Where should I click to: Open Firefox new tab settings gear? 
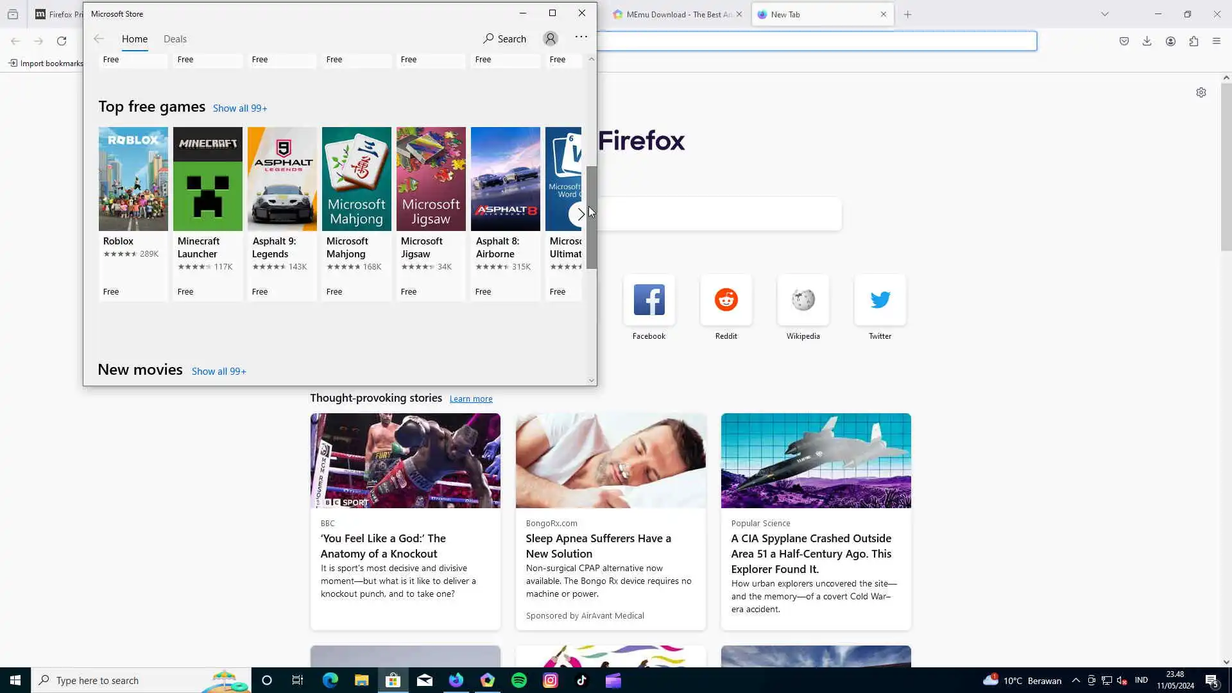coord(1201,92)
